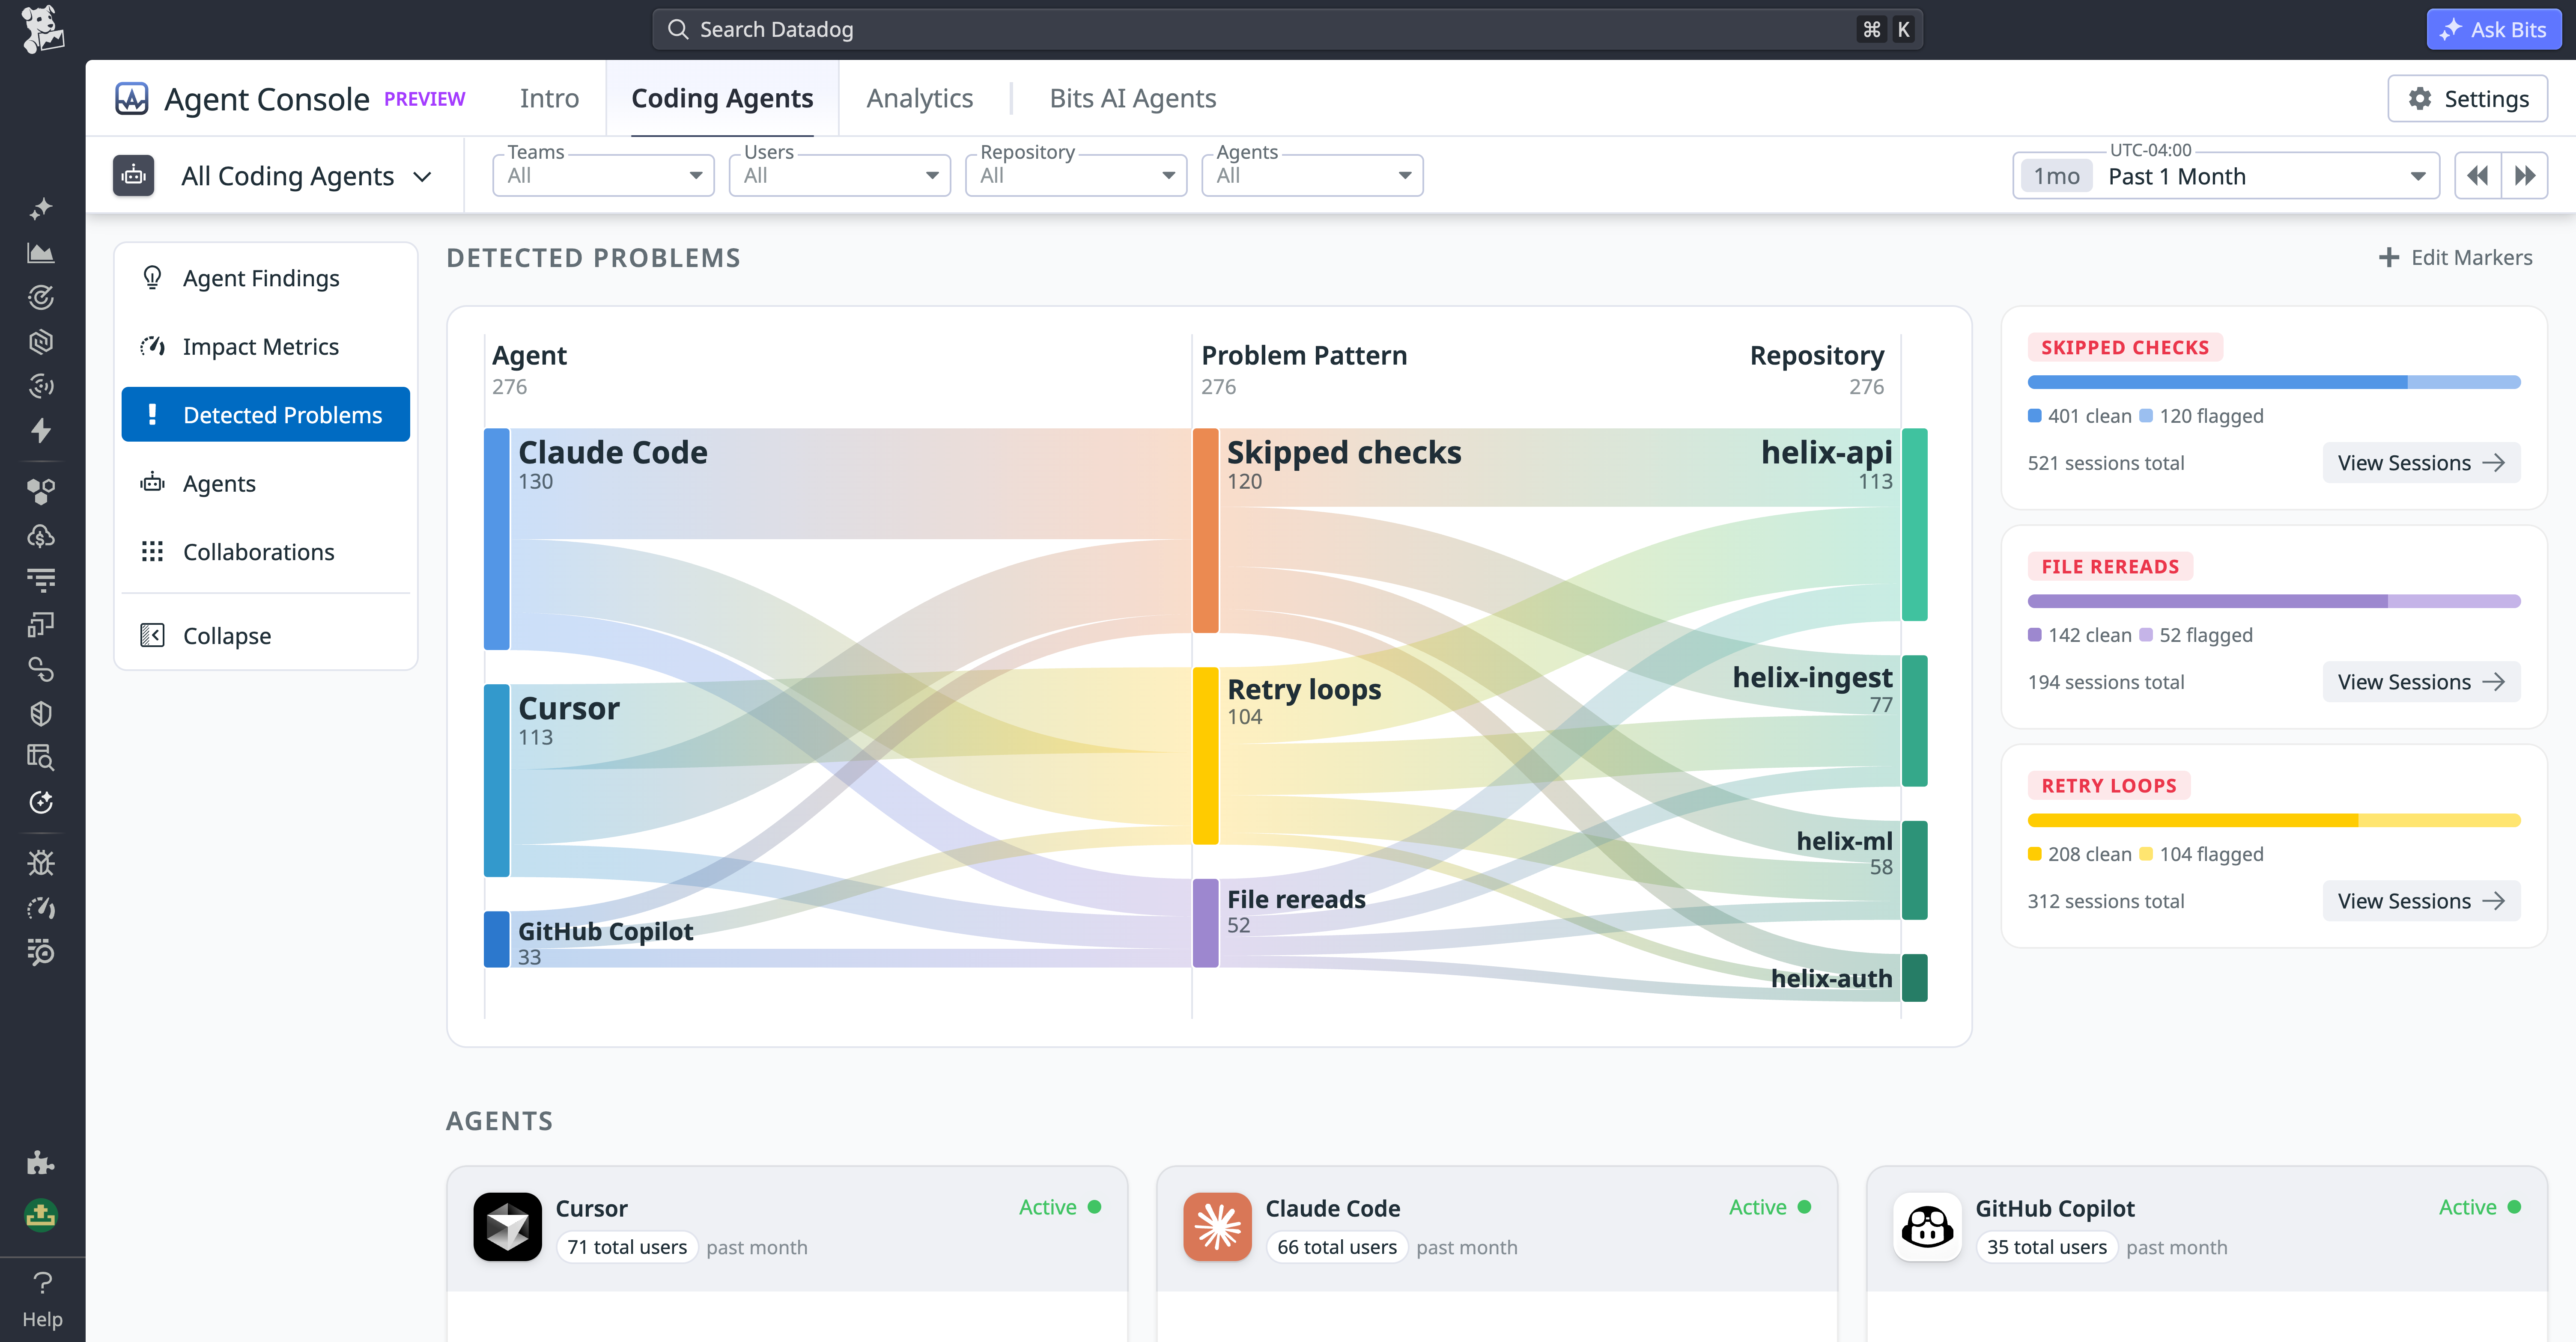
Task: Open the three-hexagon cluster sidebar icon
Action: click(x=41, y=491)
